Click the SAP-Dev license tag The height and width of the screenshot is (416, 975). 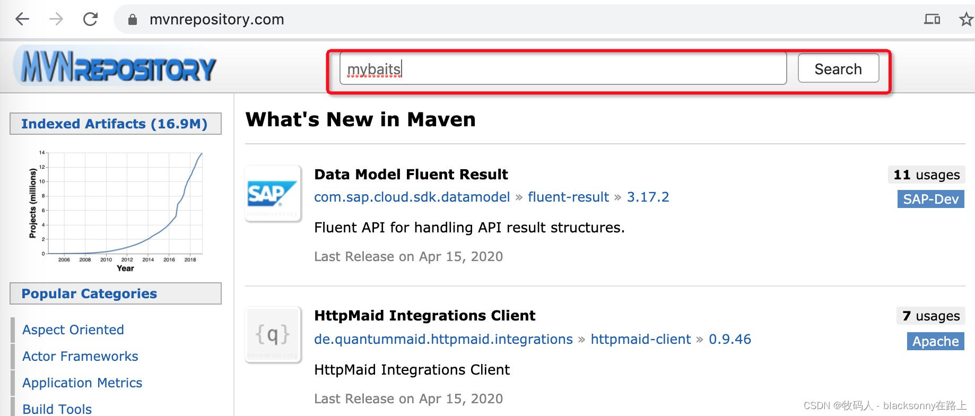point(931,199)
